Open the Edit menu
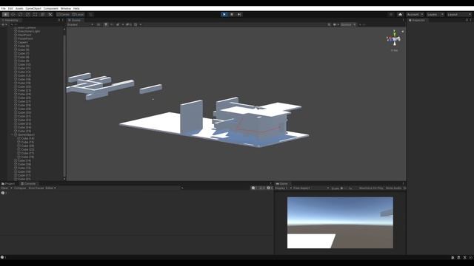The height and width of the screenshot is (266, 474). tap(10, 8)
